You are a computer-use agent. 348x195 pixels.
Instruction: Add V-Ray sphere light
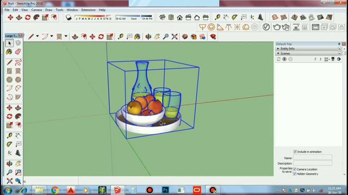211,27
